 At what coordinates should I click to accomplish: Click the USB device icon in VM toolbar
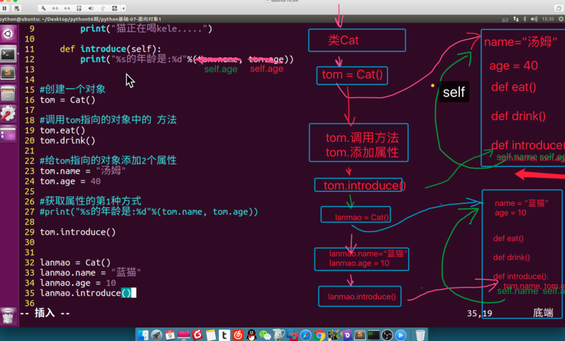tap(102, 8)
